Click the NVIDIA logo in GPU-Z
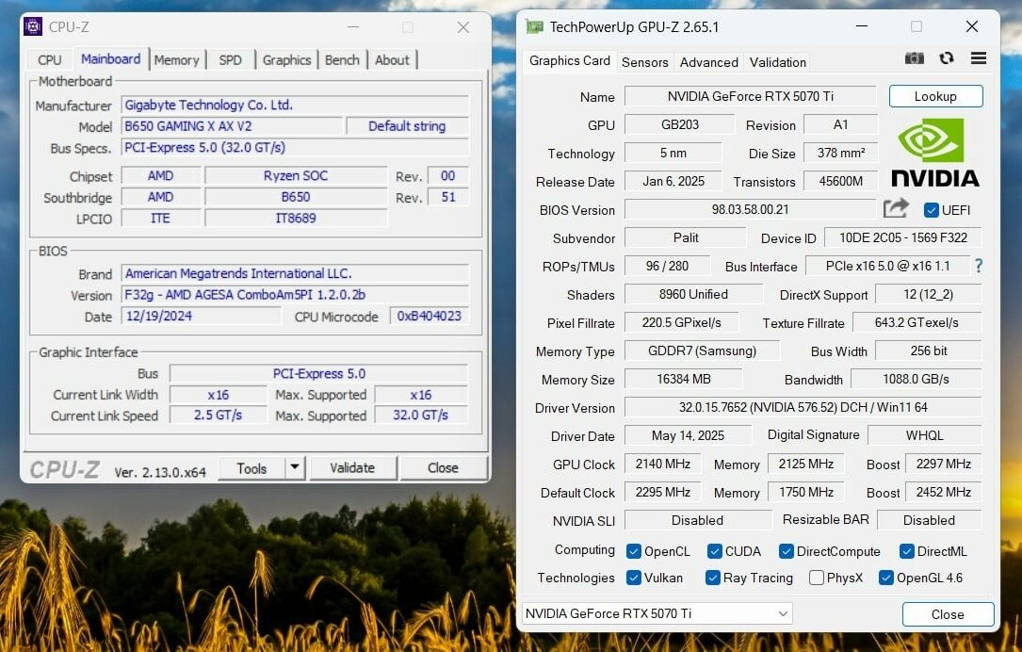This screenshot has width=1022, height=652. pyautogui.click(x=934, y=153)
